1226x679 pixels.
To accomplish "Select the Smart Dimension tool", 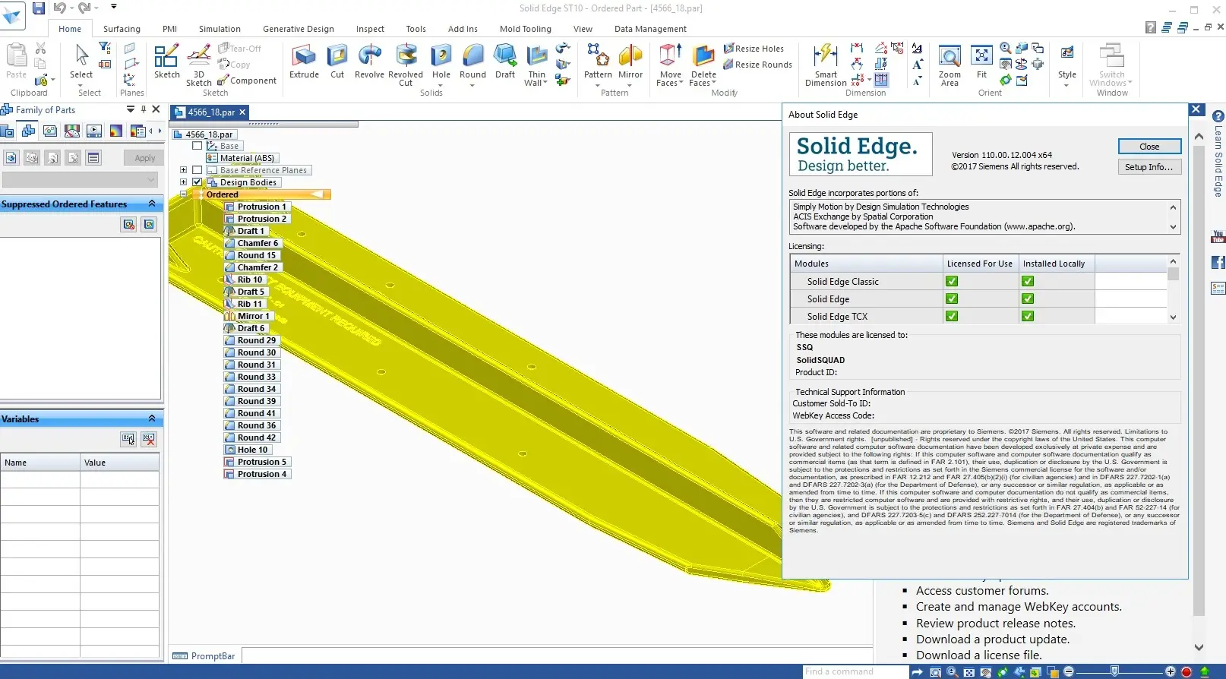I will tap(826, 65).
